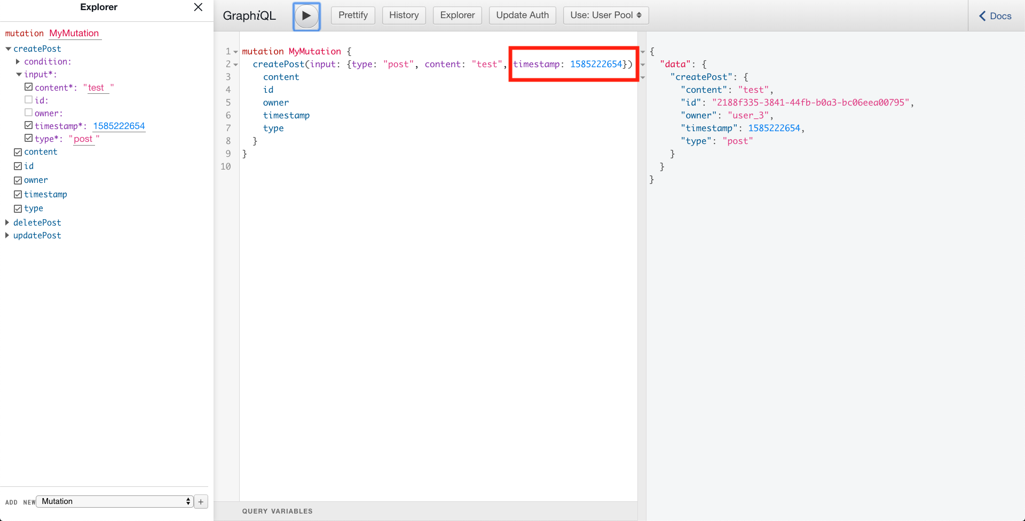Click timestamp value 1585222654 in results
Image resolution: width=1025 pixels, height=521 pixels.
774,128
